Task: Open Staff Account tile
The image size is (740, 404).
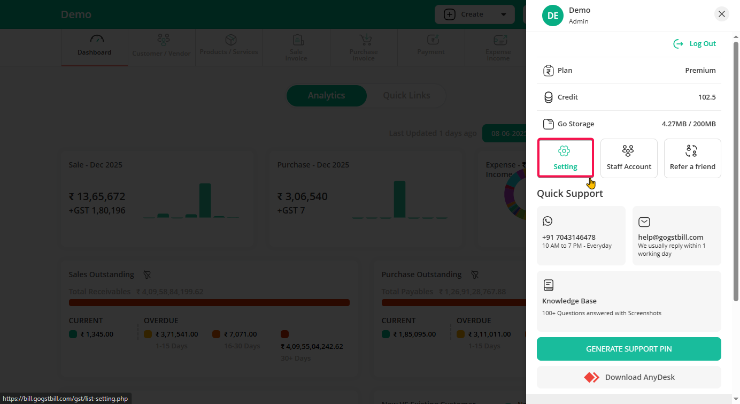Action: [x=629, y=158]
